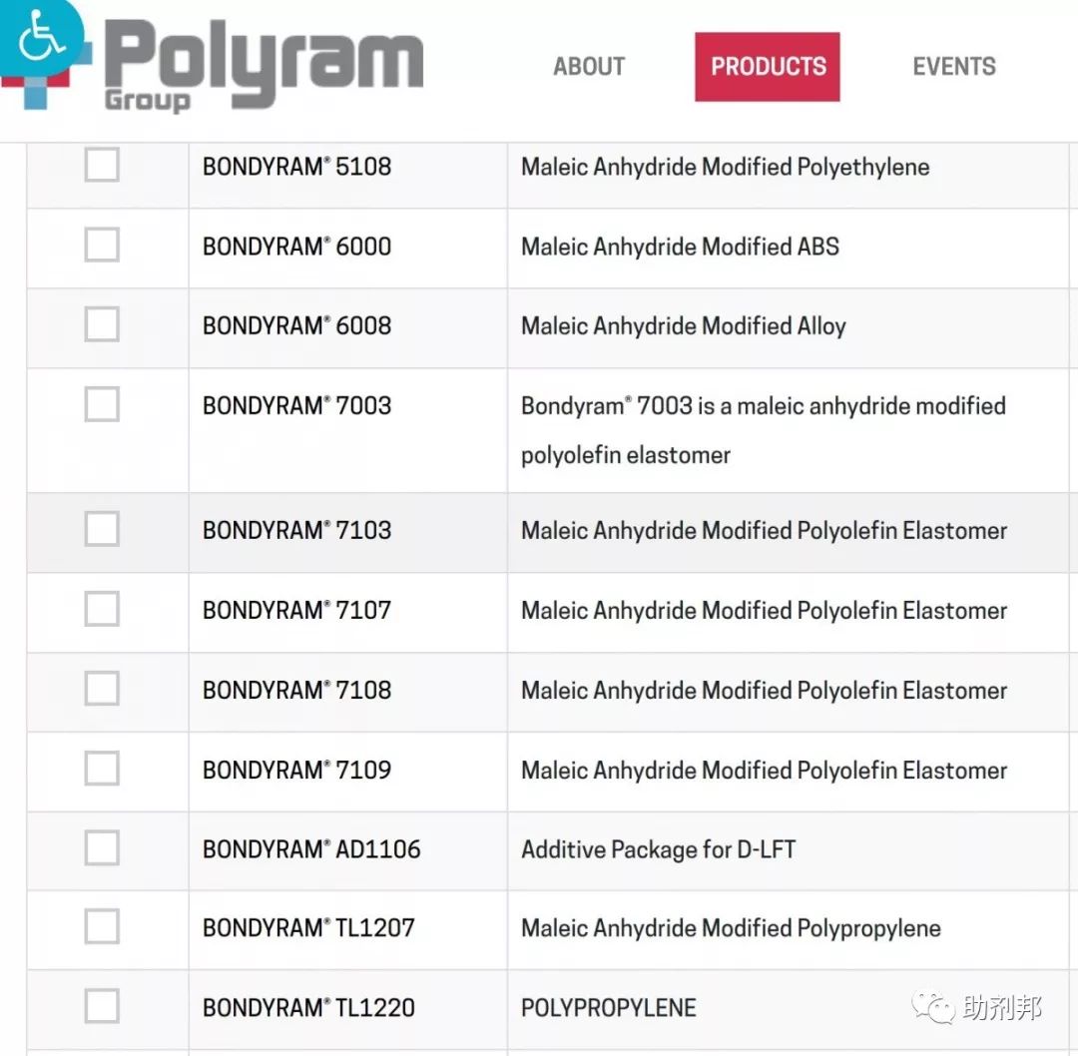The height and width of the screenshot is (1056, 1078).
Task: Enable the BONDYRAM 6008 checkbox
Action: click(102, 323)
